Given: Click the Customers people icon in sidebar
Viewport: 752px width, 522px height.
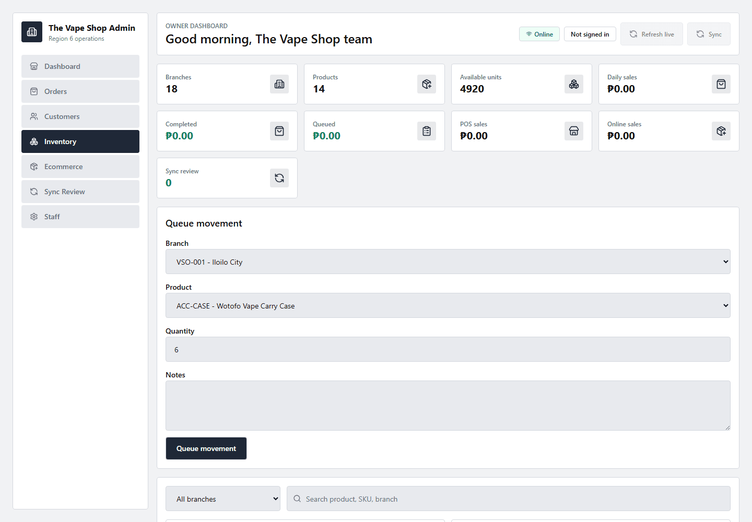Looking at the screenshot, I should click(x=34, y=116).
